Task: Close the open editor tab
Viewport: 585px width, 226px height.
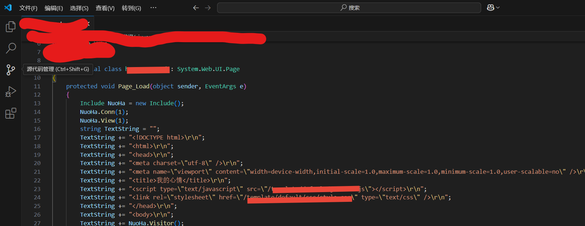Action: [88, 24]
